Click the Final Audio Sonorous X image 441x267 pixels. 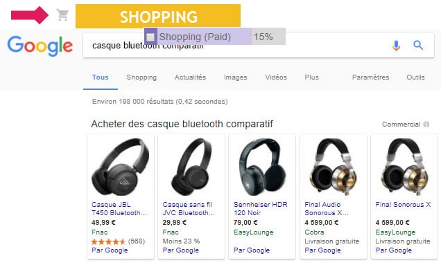tap(334, 167)
